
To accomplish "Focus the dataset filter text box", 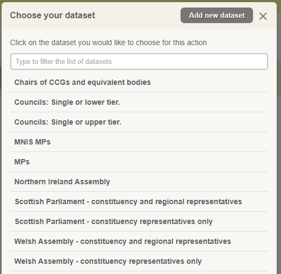I will pyautogui.click(x=139, y=61).
